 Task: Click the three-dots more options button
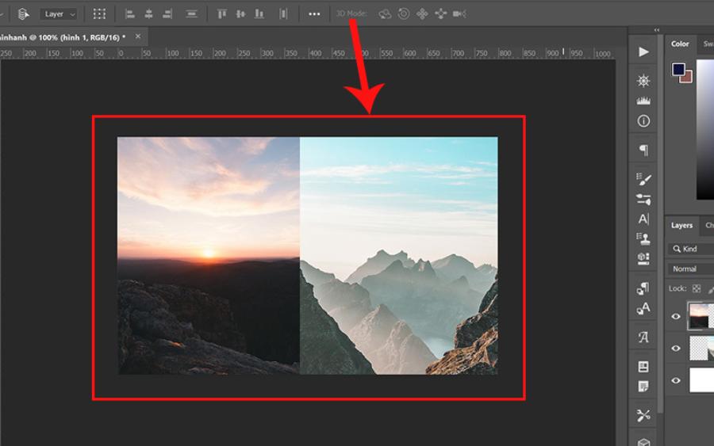(x=314, y=14)
